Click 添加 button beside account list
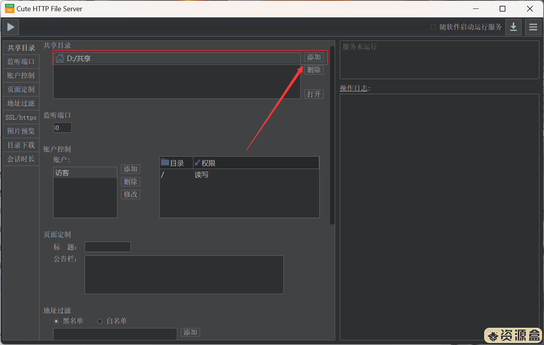This screenshot has width=544, height=345. [x=130, y=169]
